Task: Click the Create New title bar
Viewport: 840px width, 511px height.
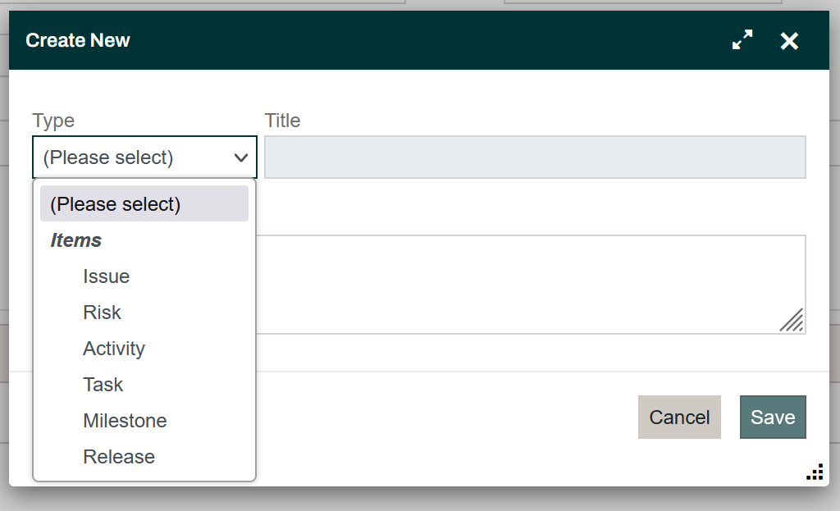Action: (78, 39)
